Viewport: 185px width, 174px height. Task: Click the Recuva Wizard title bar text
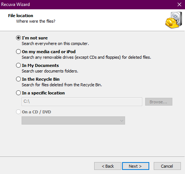(16, 4)
